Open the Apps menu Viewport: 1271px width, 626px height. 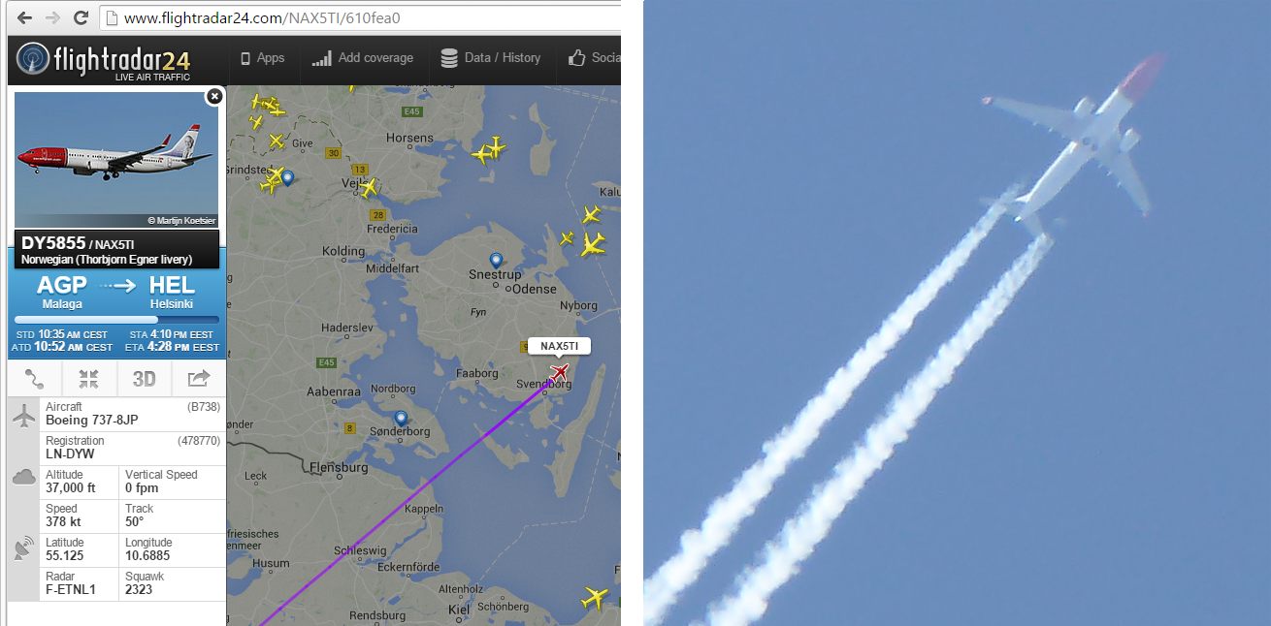coord(262,58)
